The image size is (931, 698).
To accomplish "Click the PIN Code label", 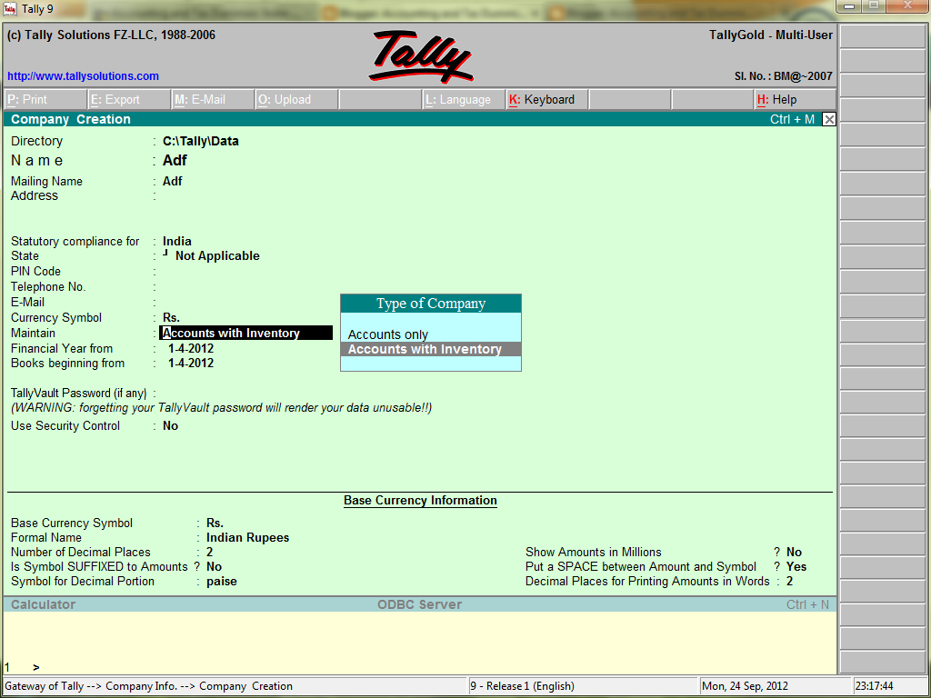I will (x=35, y=271).
